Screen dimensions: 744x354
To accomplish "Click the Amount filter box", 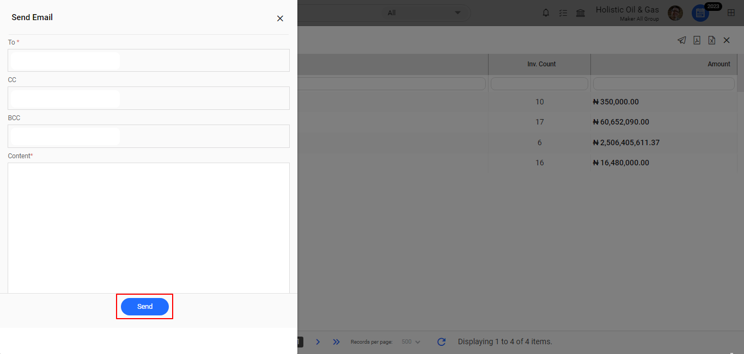I will [x=663, y=84].
